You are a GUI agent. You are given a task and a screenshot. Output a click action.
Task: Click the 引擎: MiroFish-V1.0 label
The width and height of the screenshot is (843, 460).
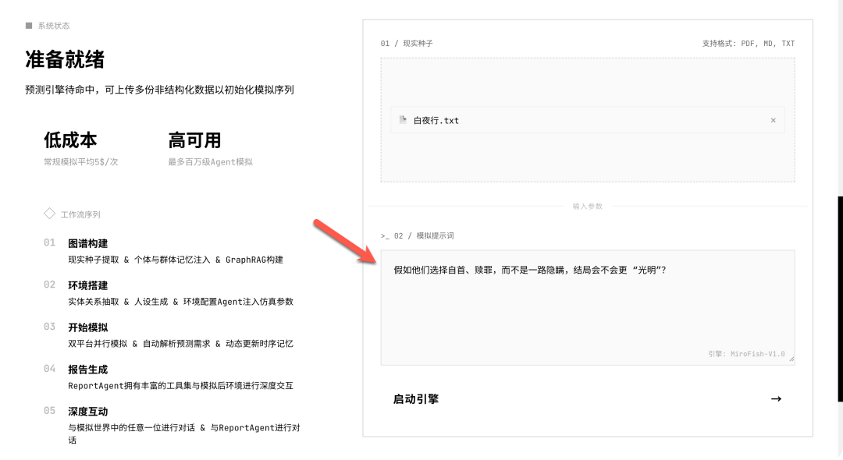(x=746, y=354)
